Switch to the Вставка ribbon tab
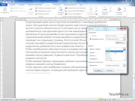The height and width of the screenshot is (101, 135). [21, 5]
